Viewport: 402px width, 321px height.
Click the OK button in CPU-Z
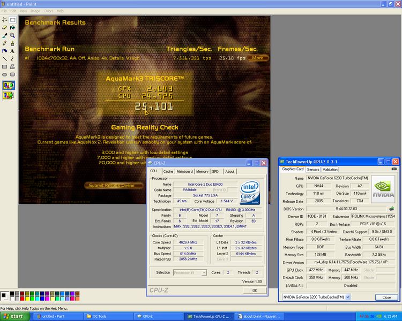pyautogui.click(x=255, y=291)
